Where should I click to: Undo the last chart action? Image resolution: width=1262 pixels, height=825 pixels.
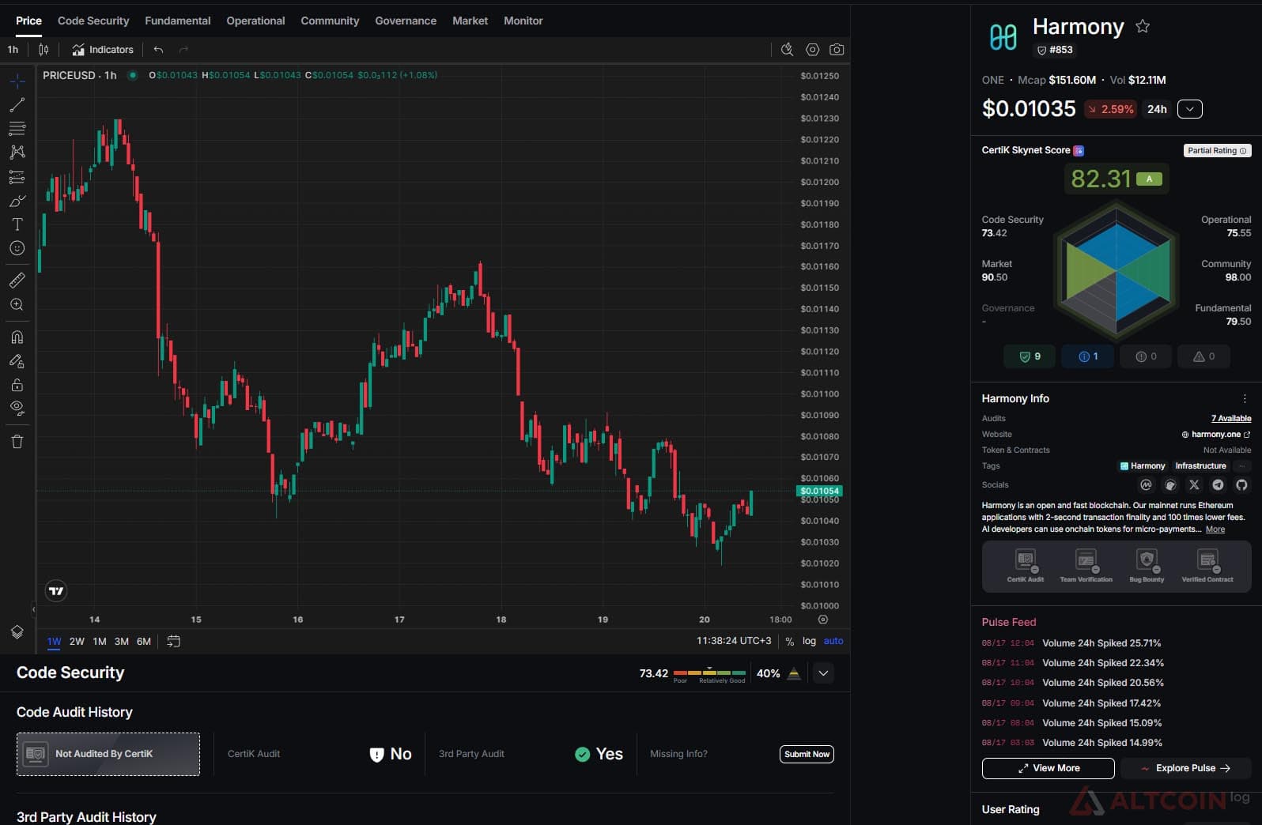pyautogui.click(x=158, y=49)
